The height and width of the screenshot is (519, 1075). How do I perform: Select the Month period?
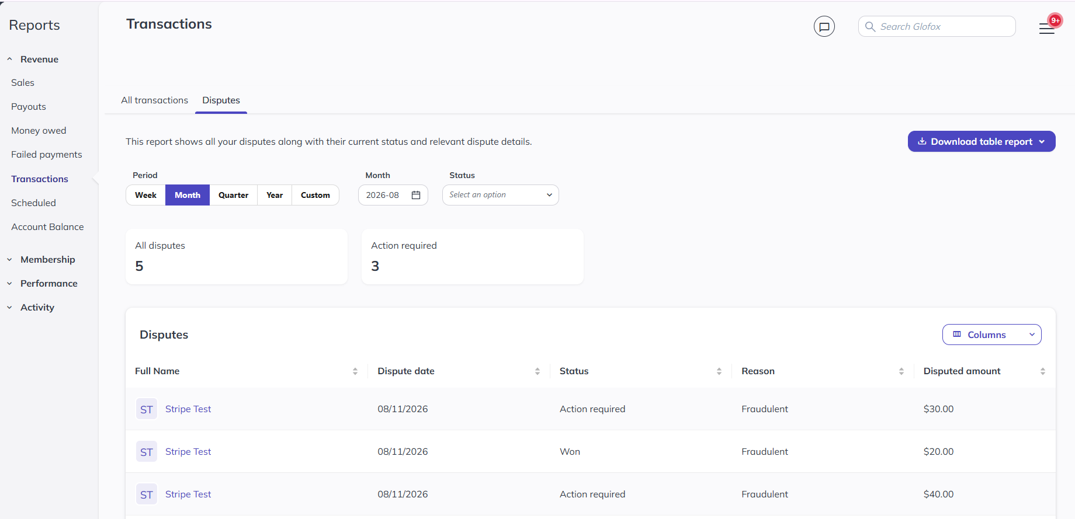pos(188,195)
